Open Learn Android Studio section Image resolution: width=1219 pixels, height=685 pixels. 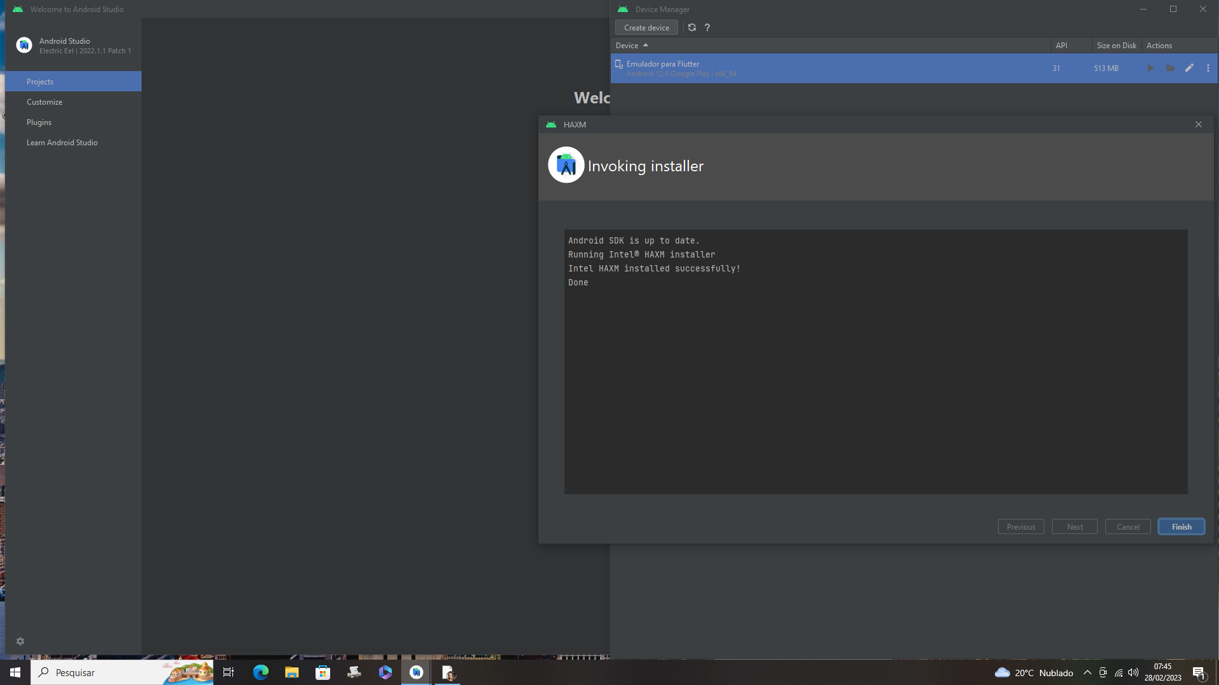73,142
